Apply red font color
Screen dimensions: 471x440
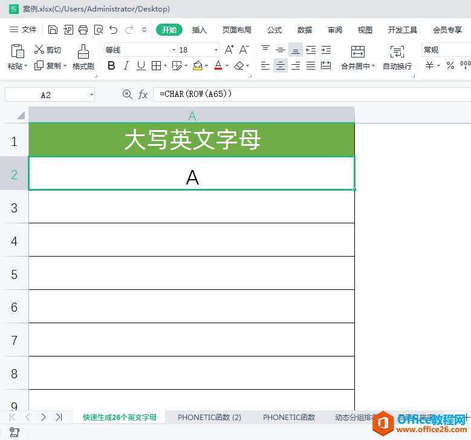click(x=218, y=65)
